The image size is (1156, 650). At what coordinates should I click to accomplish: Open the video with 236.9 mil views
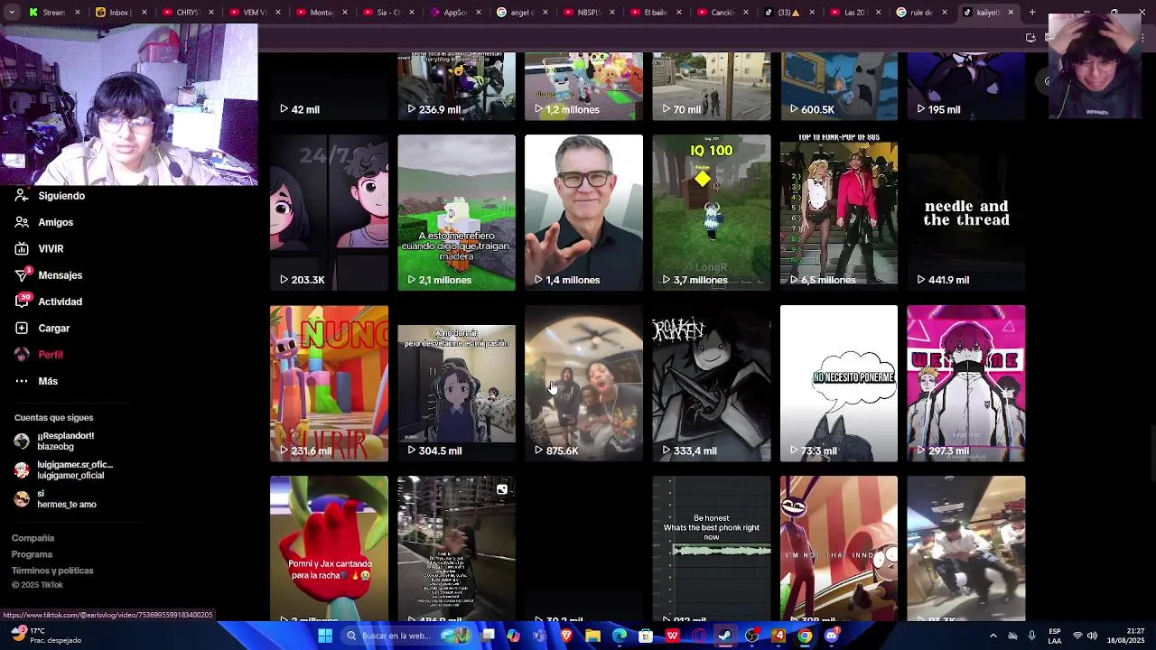click(x=456, y=86)
